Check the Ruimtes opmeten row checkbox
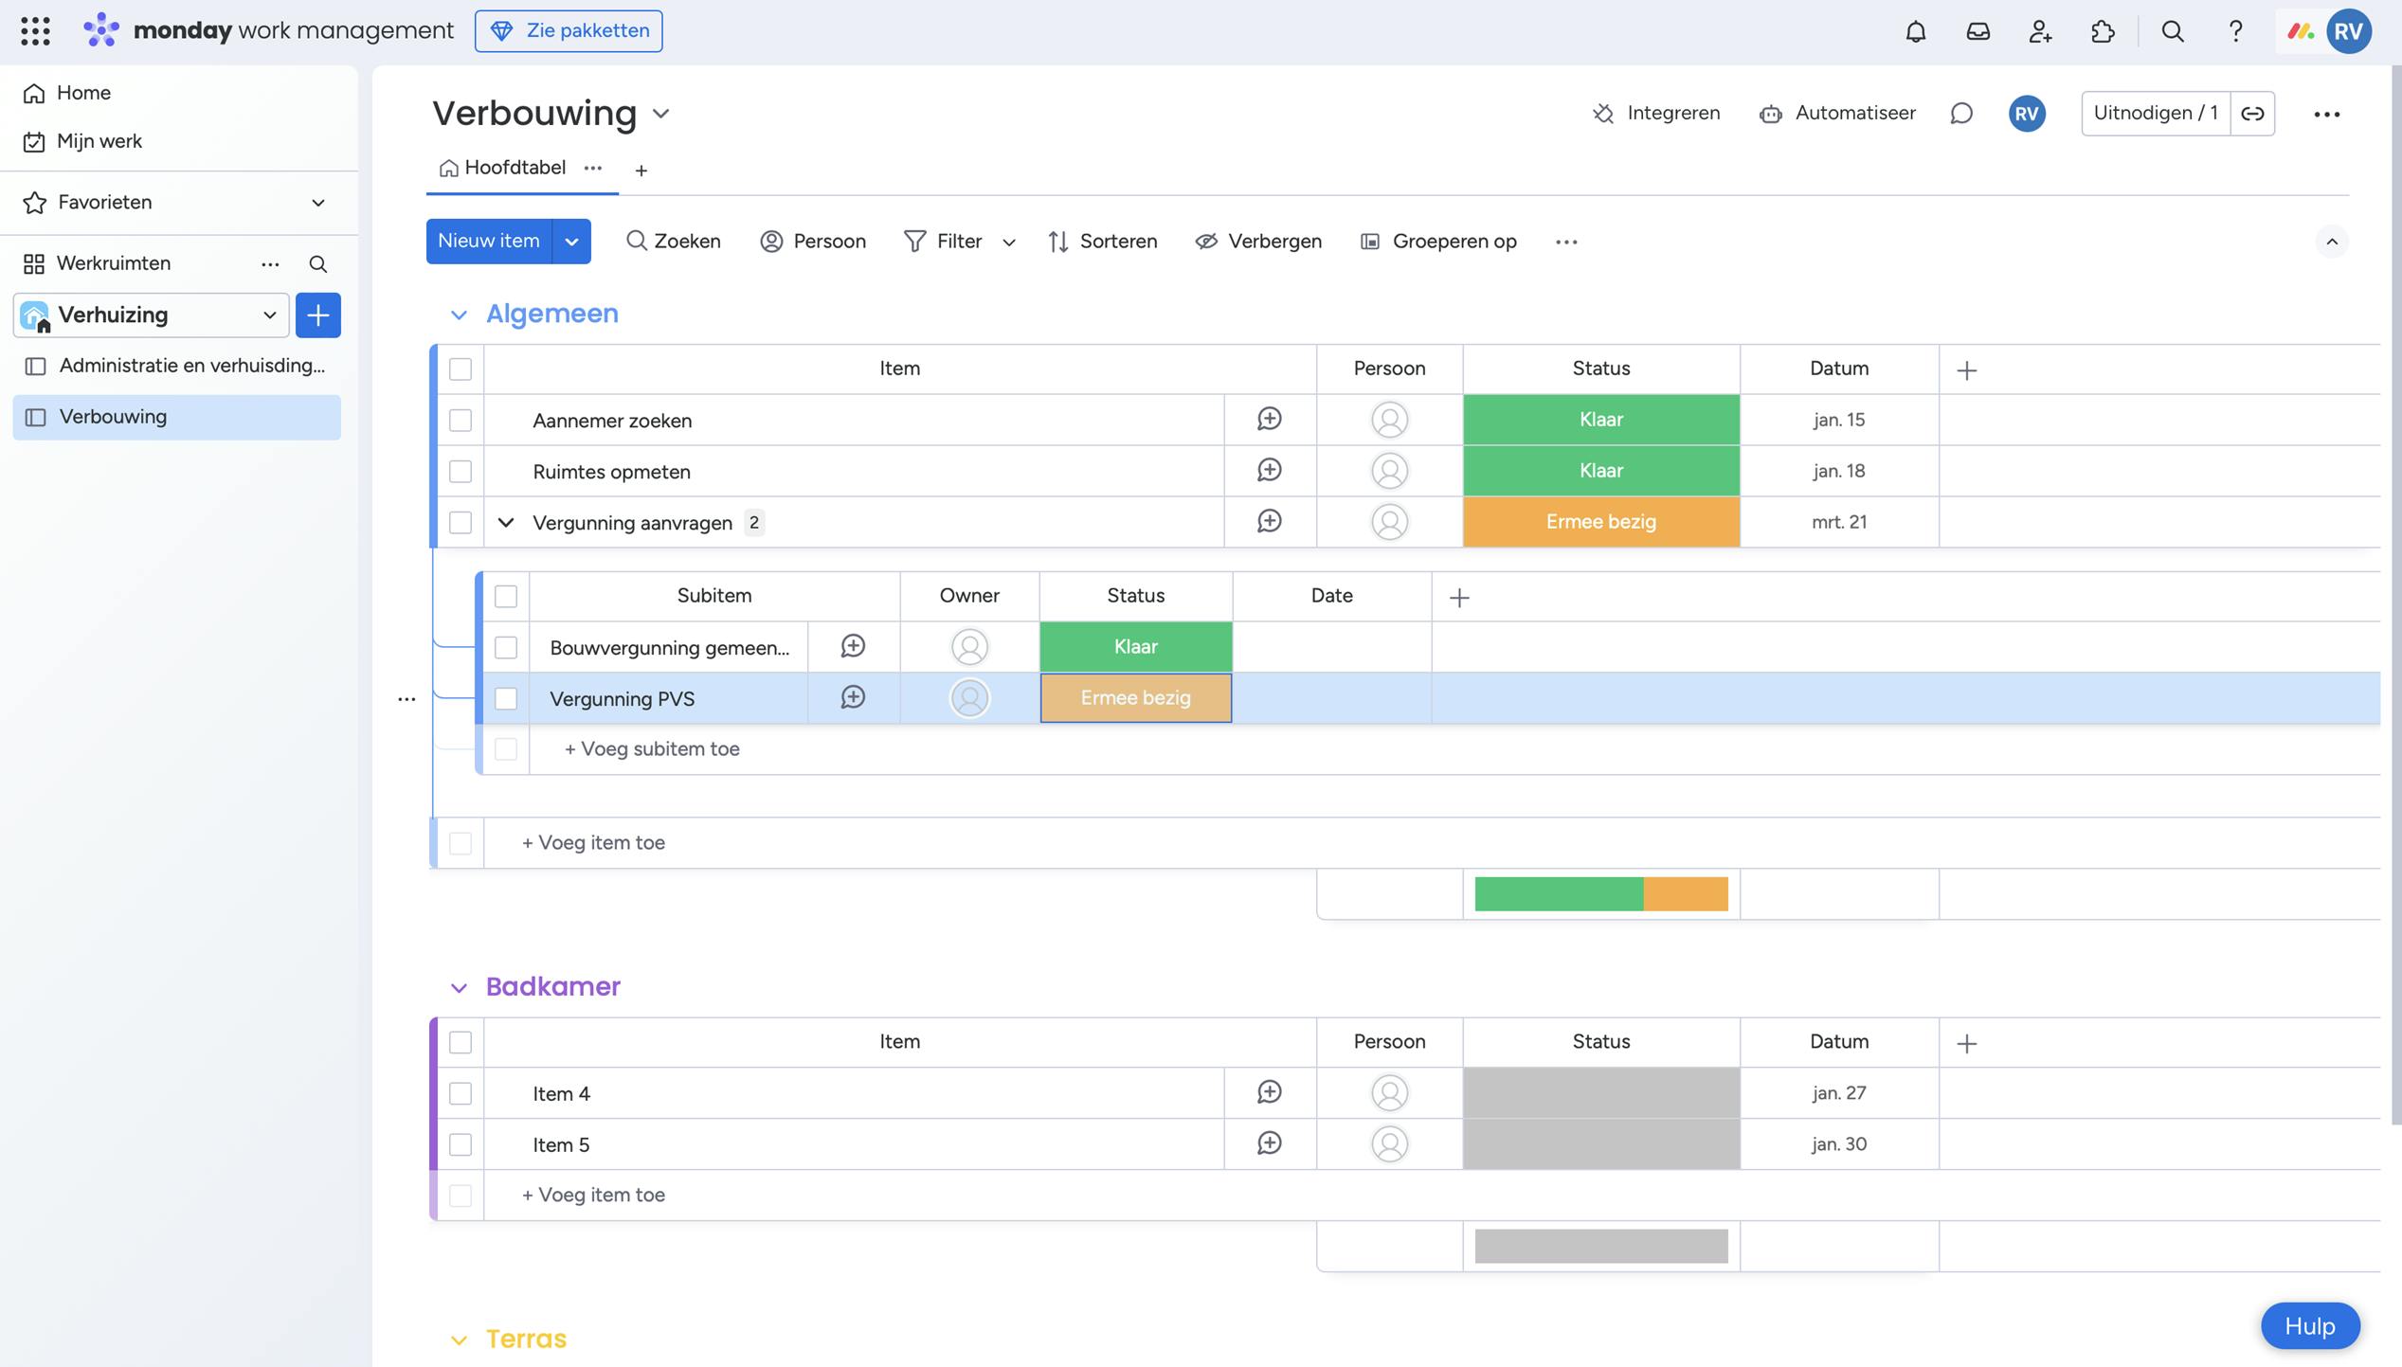This screenshot has width=2402, height=1367. coord(461,471)
